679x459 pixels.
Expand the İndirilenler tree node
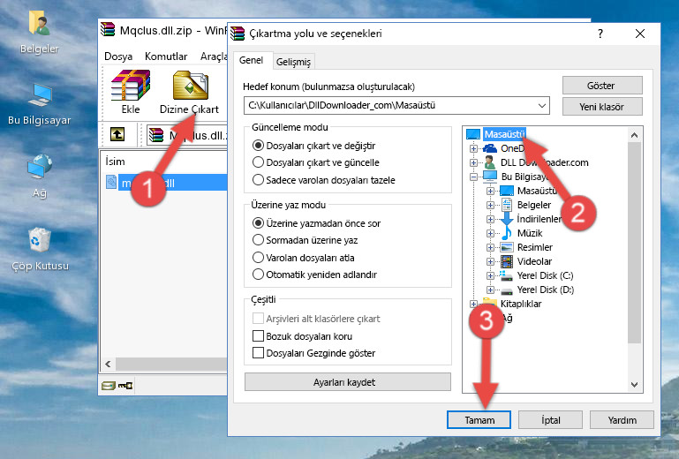490,219
